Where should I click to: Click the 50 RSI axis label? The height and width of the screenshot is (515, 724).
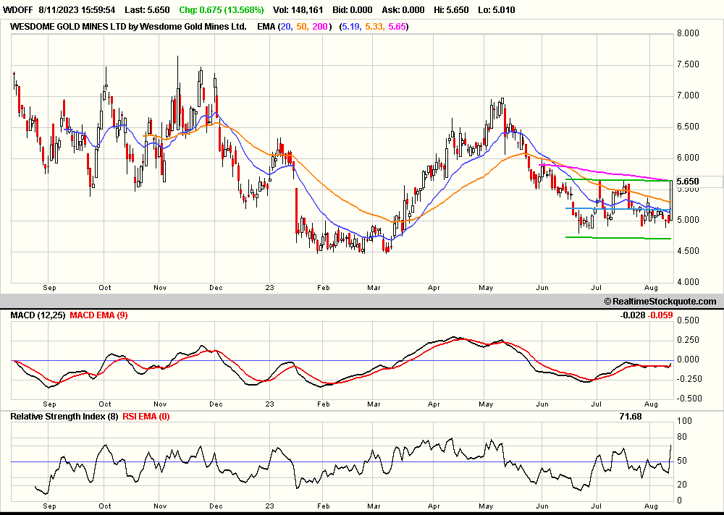[683, 461]
